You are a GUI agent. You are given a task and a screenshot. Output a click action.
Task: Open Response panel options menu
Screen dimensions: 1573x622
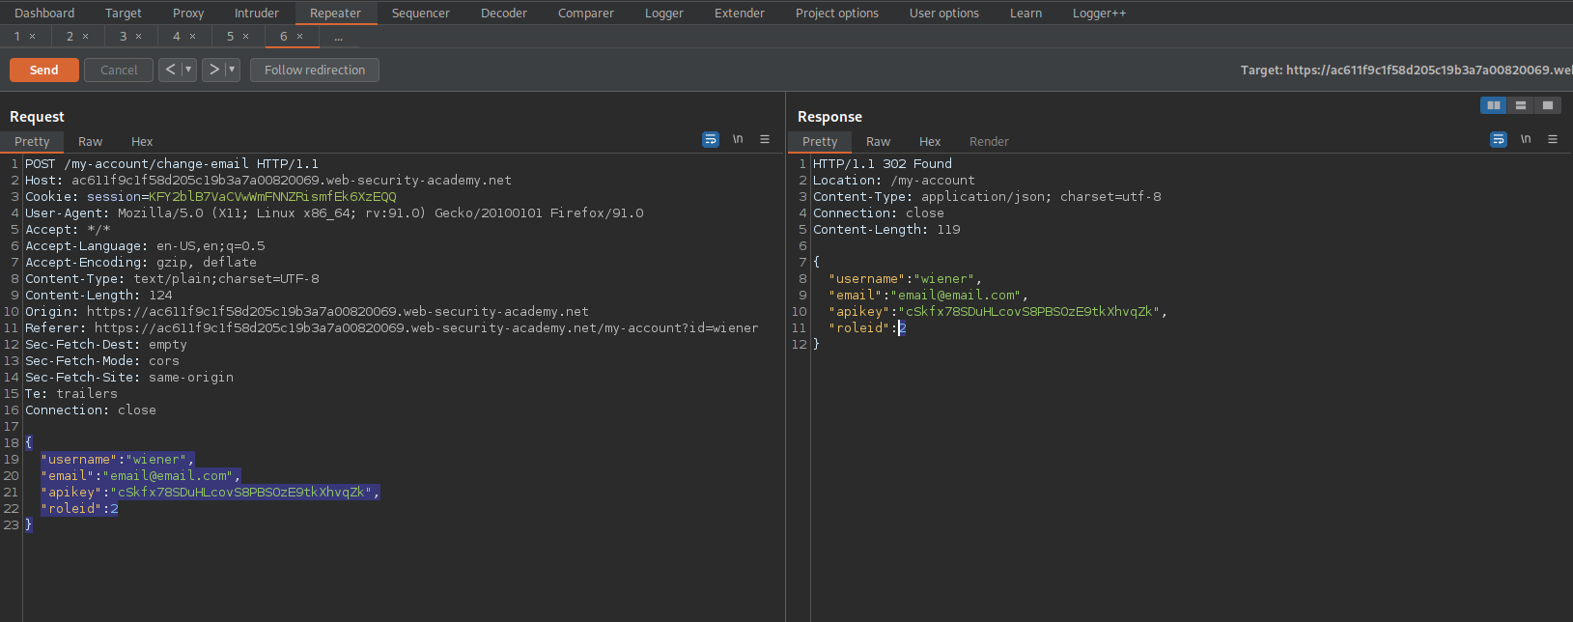(1553, 140)
